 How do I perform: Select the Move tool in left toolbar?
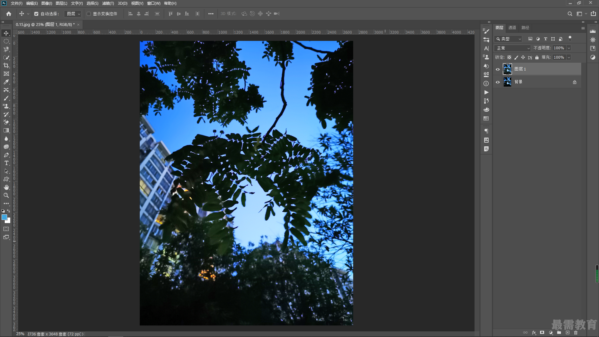tap(6, 33)
